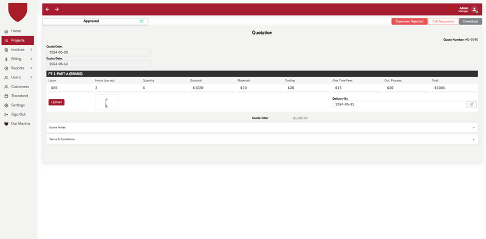The height and width of the screenshot is (239, 486).
Task: Open the Approved status dropdown
Action: coord(95,21)
